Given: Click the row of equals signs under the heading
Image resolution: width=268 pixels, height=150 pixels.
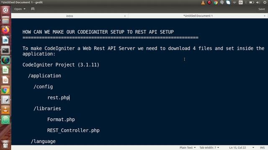Looking at the screenshot, I should pyautogui.click(x=111, y=37).
